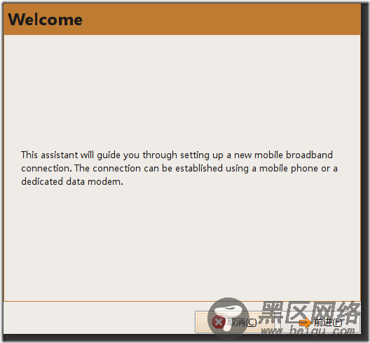
Task: Click the assistant description paragraph
Action: click(179, 168)
